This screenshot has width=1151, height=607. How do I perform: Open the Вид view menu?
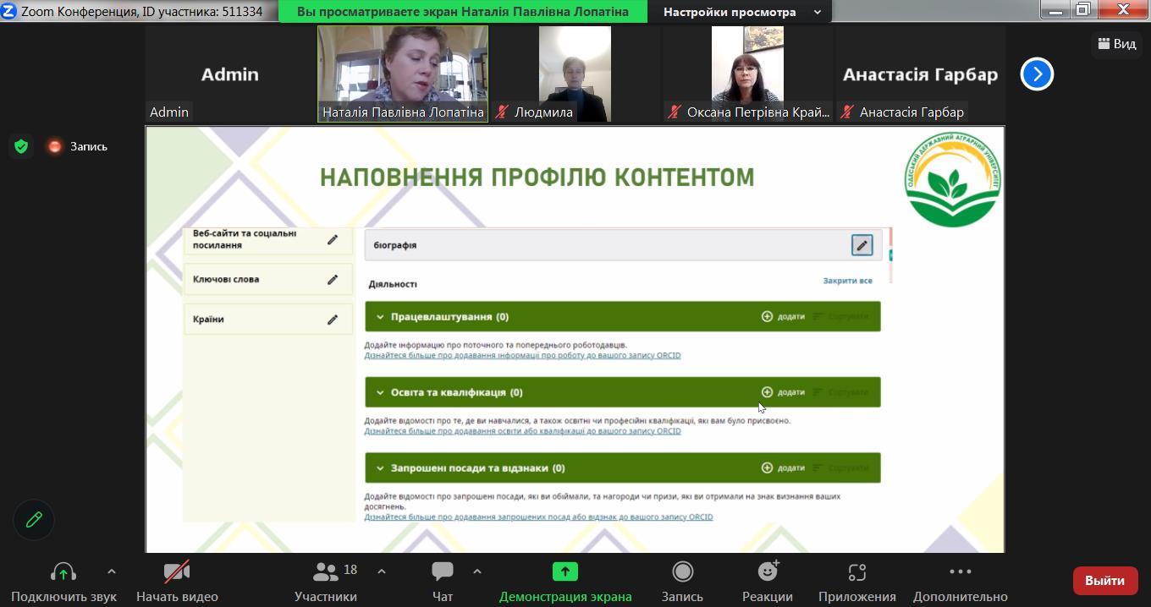[x=1116, y=44]
